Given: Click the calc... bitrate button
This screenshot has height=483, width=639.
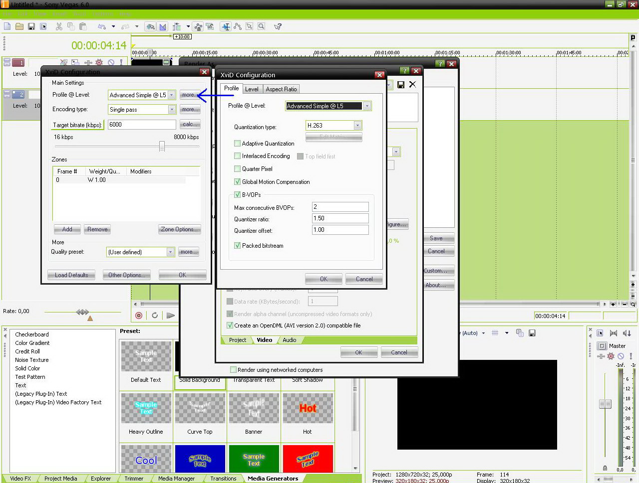Looking at the screenshot, I should point(190,125).
